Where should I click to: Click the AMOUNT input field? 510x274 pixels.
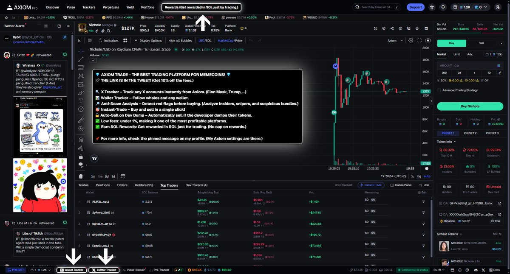pyautogui.click(x=470, y=66)
